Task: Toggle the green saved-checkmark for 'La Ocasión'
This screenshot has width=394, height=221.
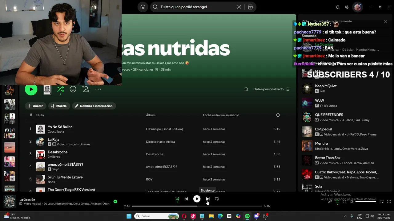Action: click(115, 202)
